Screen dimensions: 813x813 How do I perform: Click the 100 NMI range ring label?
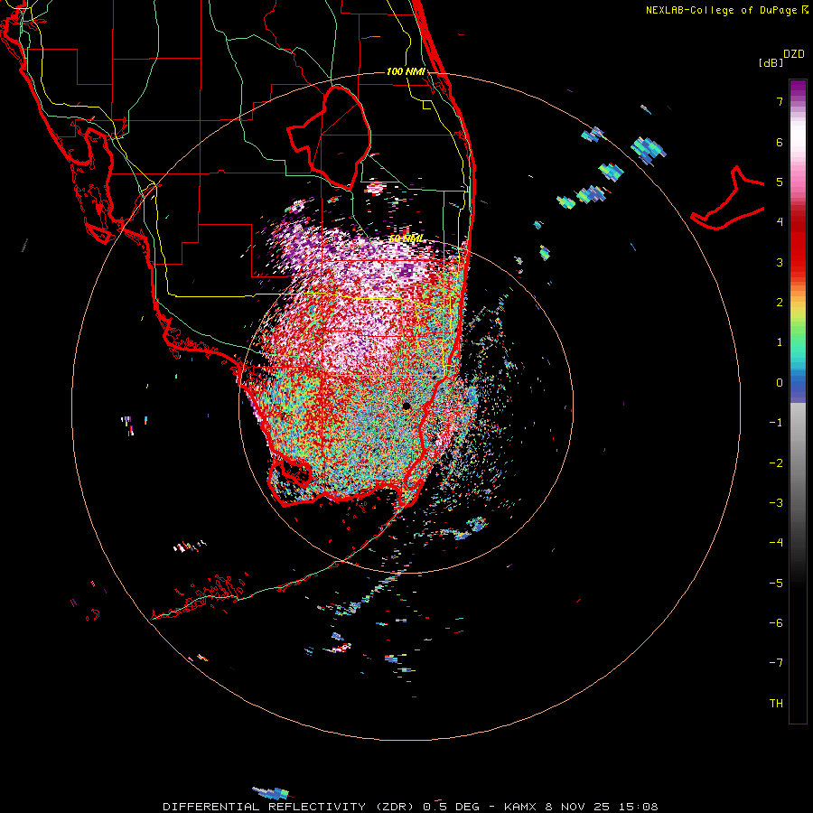406,71
